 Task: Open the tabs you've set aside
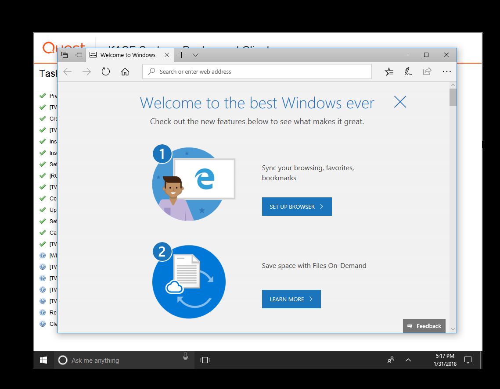[x=65, y=55]
